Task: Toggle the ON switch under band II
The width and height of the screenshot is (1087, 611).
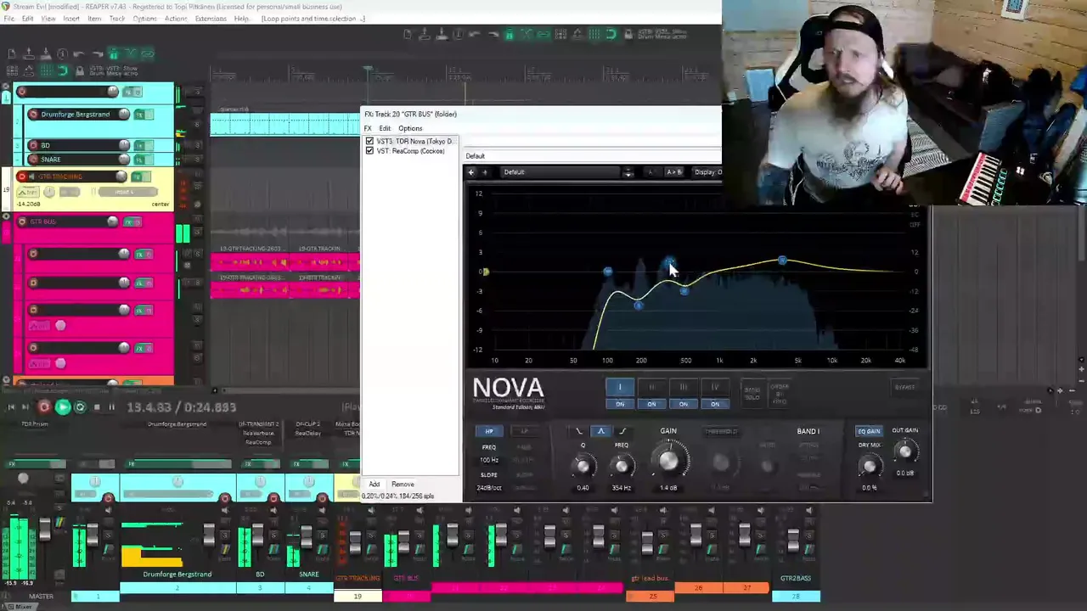Action: point(651,404)
